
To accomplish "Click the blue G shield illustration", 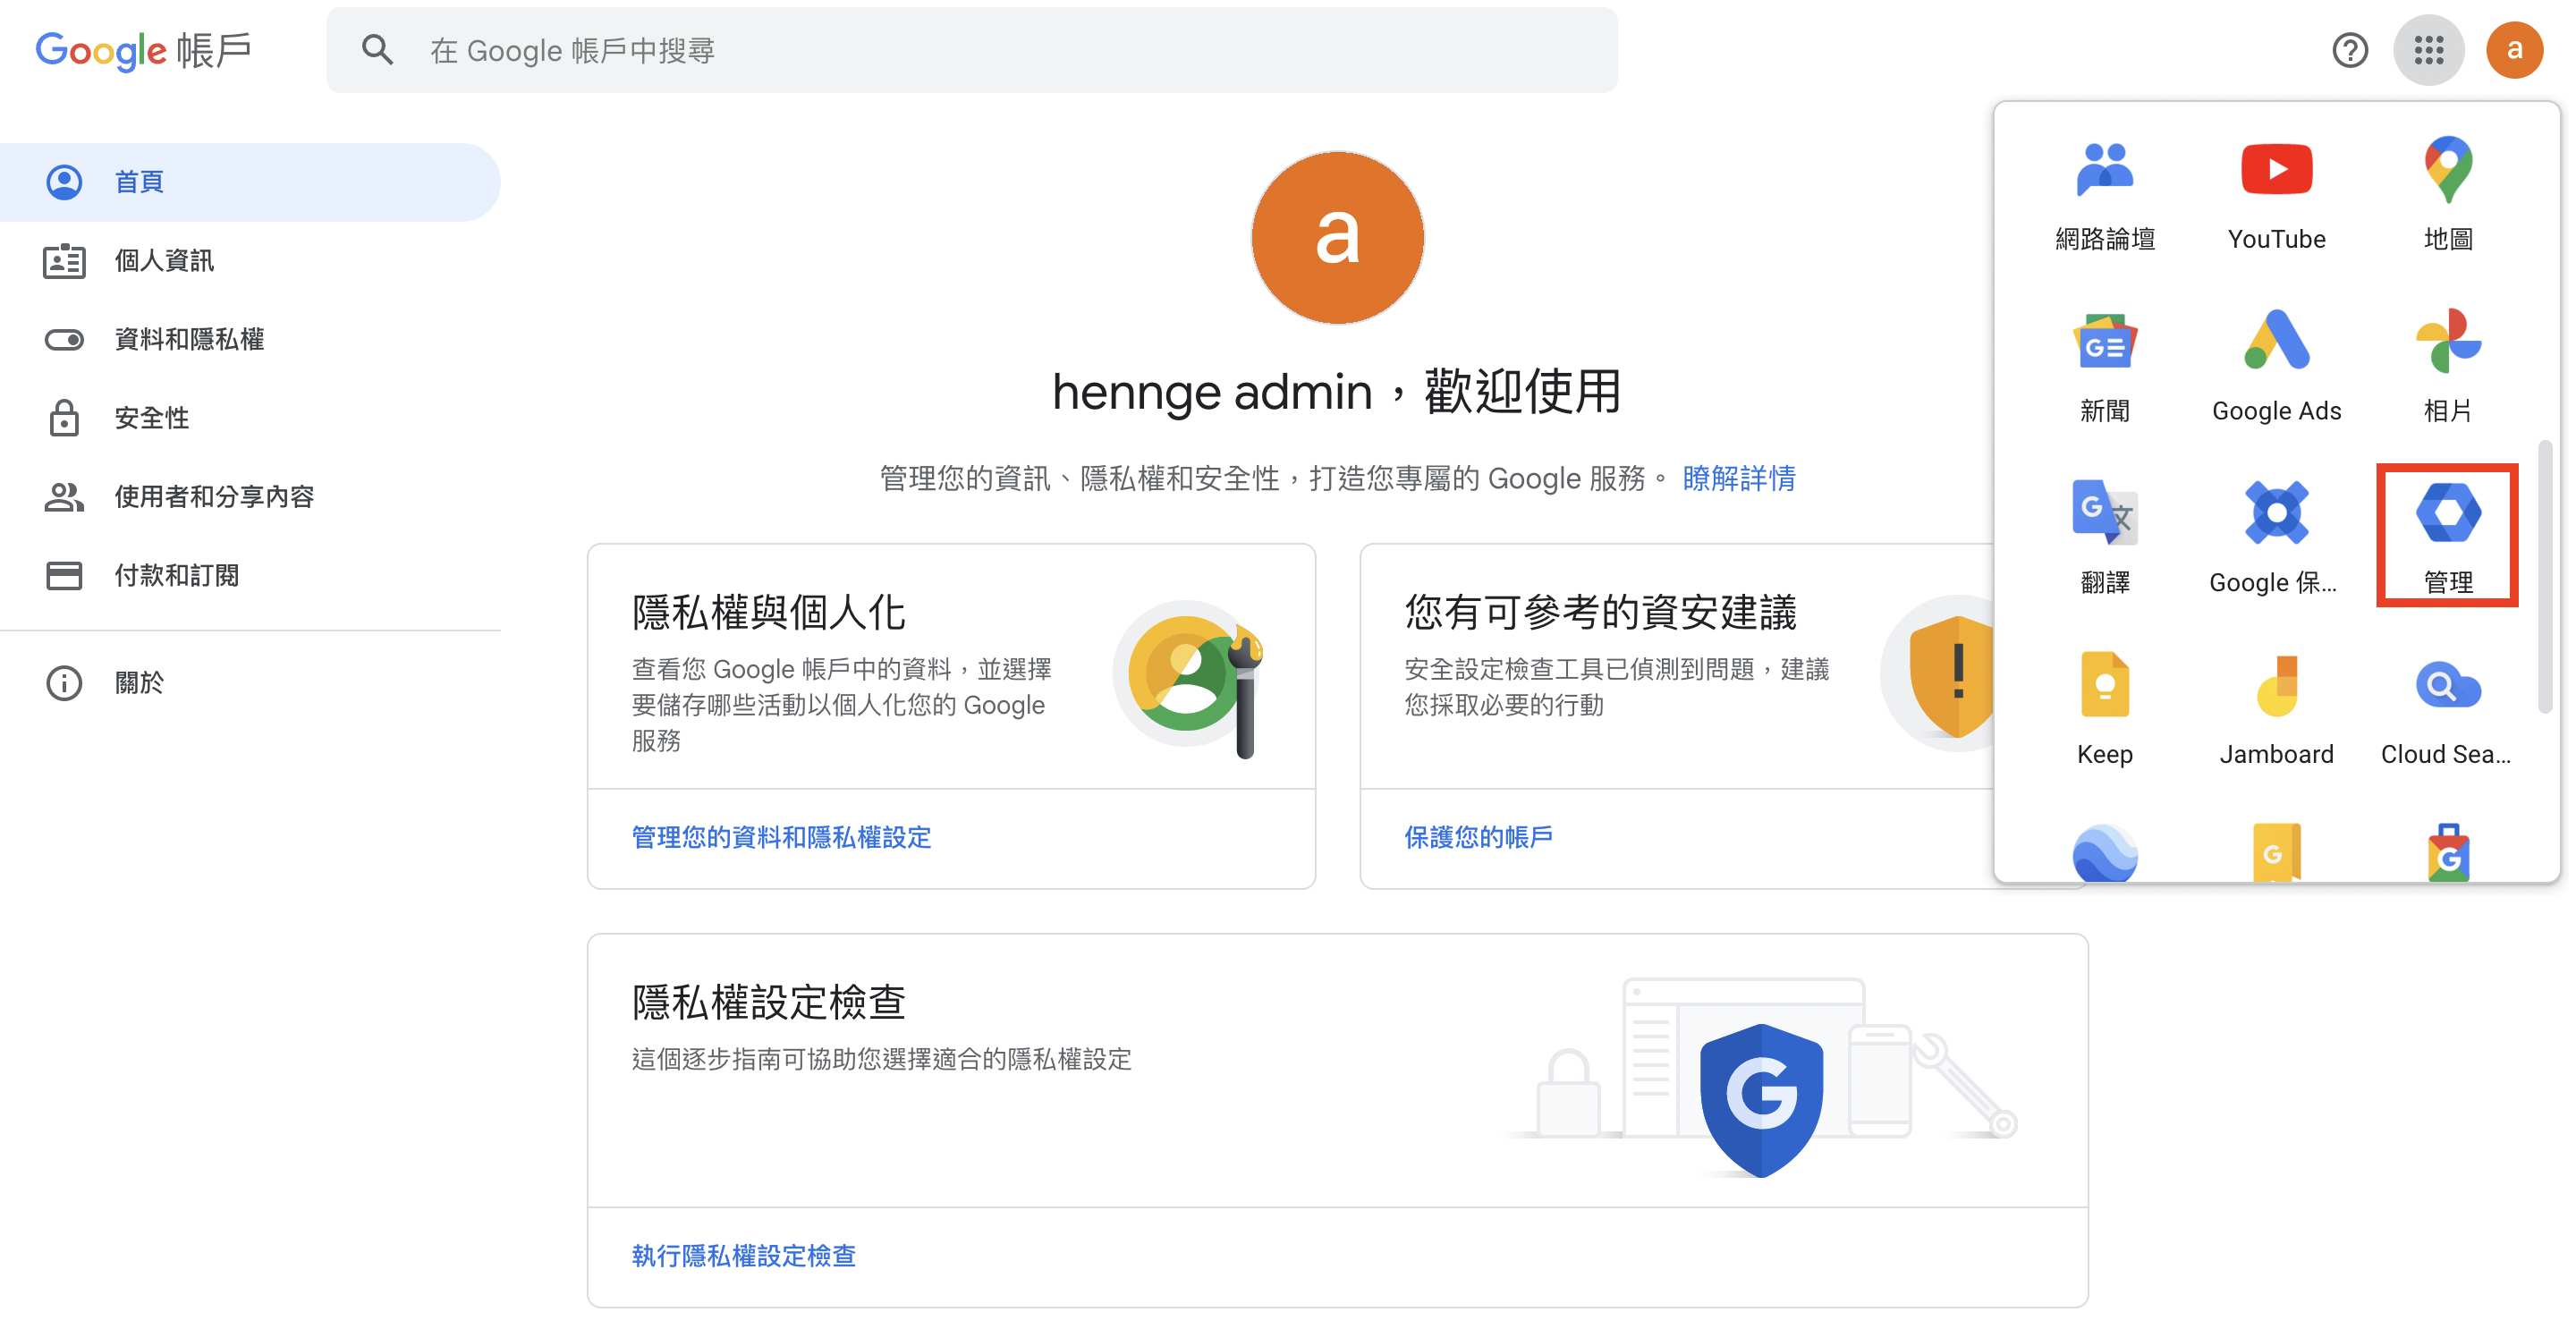I will (x=1761, y=1099).
